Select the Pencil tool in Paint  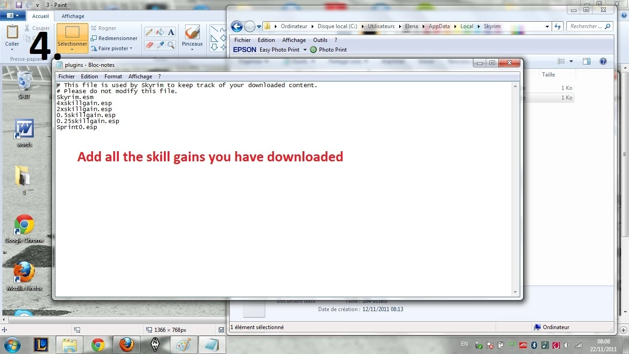pyautogui.click(x=149, y=32)
